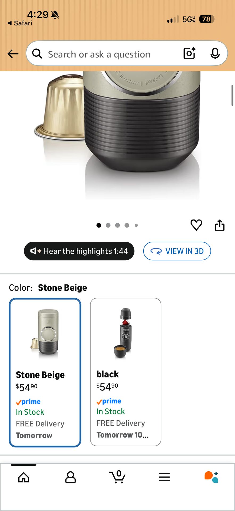Tap the back arrow icon
235x511 pixels.
[13, 54]
